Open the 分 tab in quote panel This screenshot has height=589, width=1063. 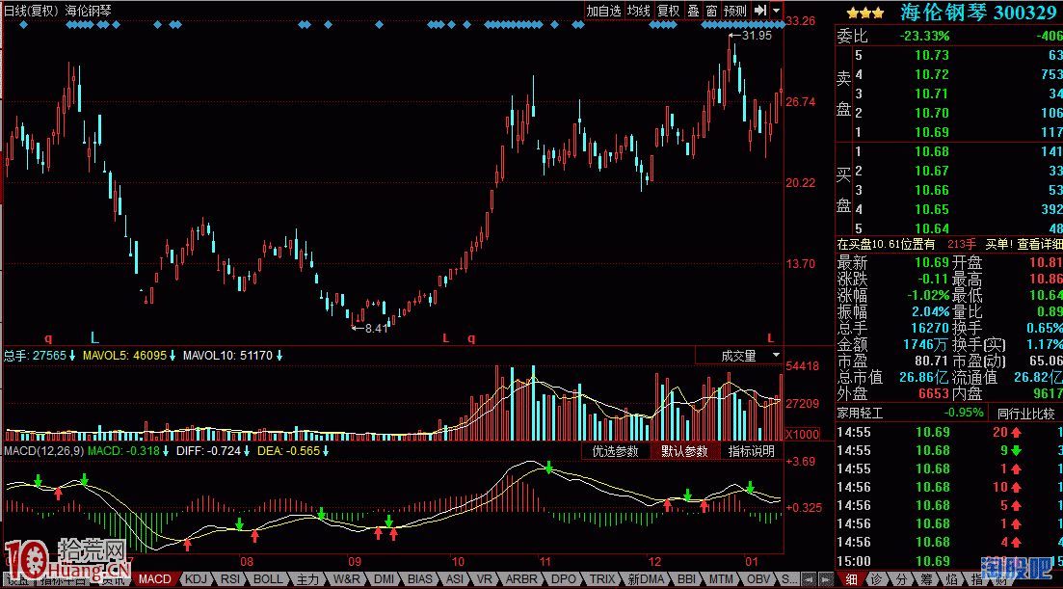[901, 579]
